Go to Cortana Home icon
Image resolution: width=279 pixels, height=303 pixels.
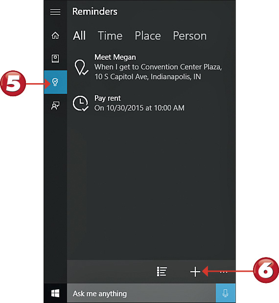[55, 36]
